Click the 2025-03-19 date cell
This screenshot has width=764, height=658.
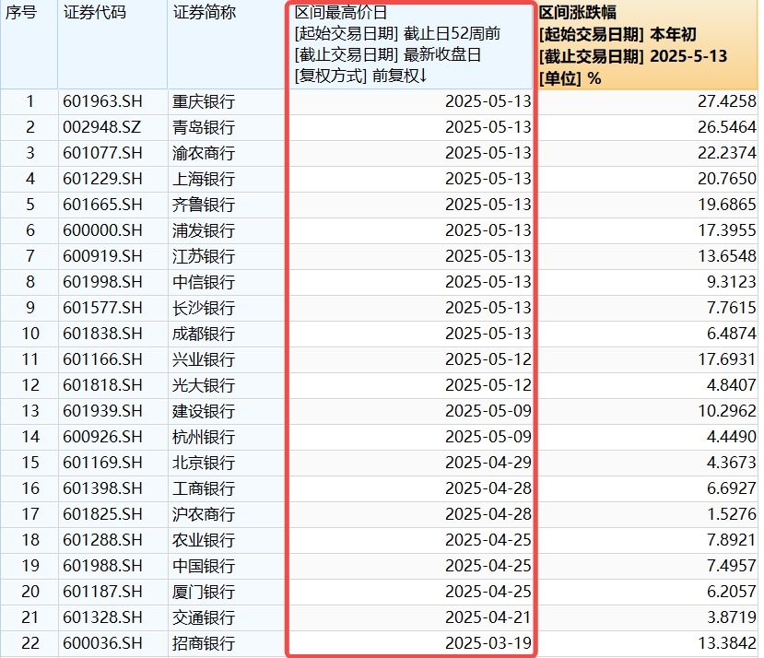[488, 643]
